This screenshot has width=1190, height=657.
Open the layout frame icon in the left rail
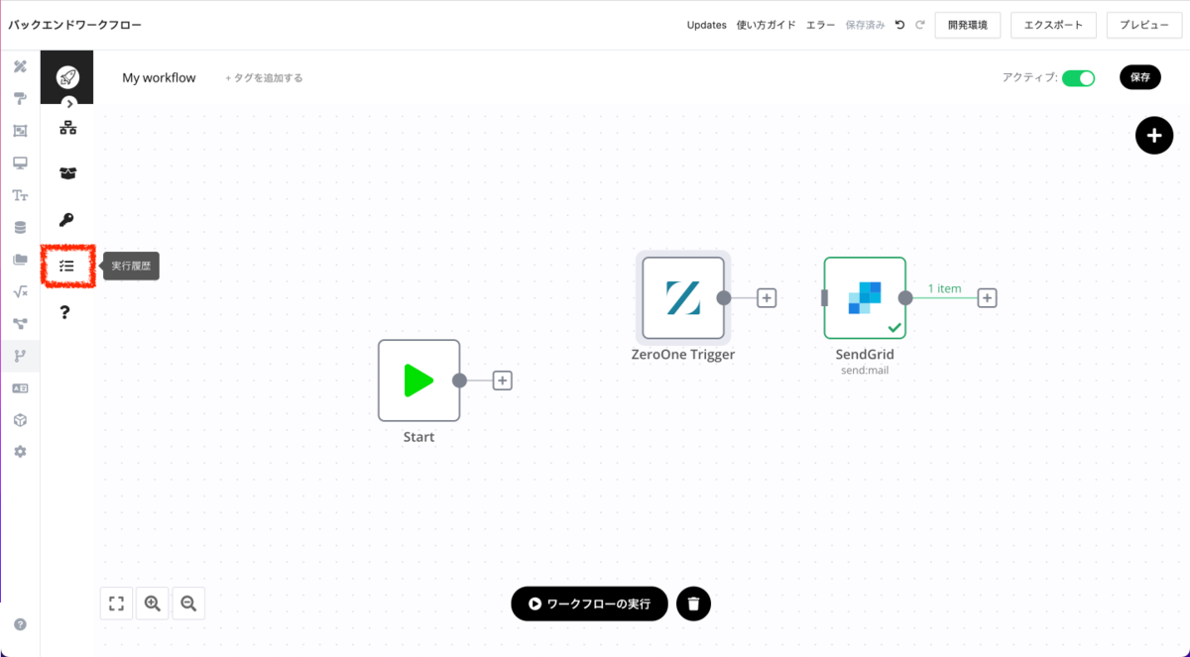tap(20, 131)
